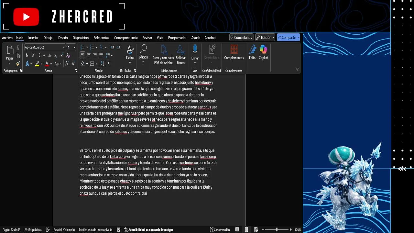Click Crear y compartir PDF de Adobe
414x233 pixels.
tap(164, 55)
